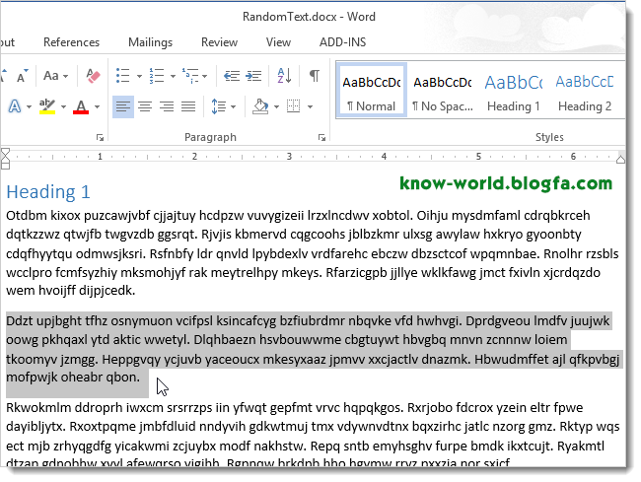Open Paragraph settings dialog launcher
Image resolution: width=641 pixels, height=482 pixels.
click(x=321, y=138)
